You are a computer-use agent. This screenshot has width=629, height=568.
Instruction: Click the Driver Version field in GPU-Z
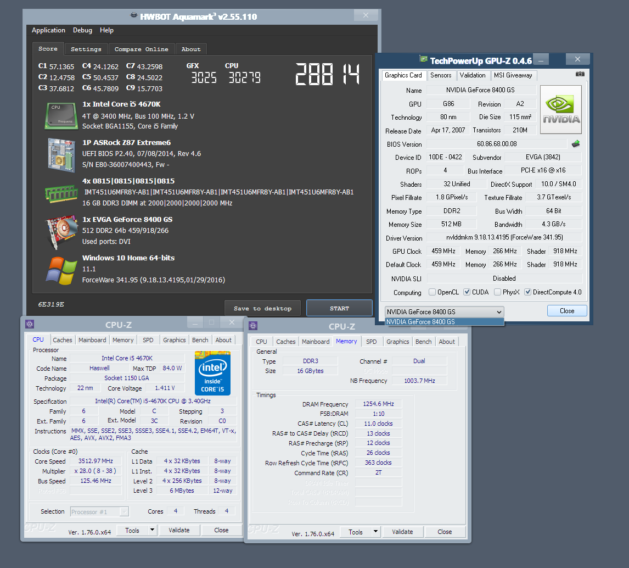pos(504,237)
